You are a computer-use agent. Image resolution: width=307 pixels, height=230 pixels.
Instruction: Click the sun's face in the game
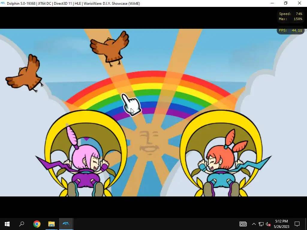click(149, 142)
